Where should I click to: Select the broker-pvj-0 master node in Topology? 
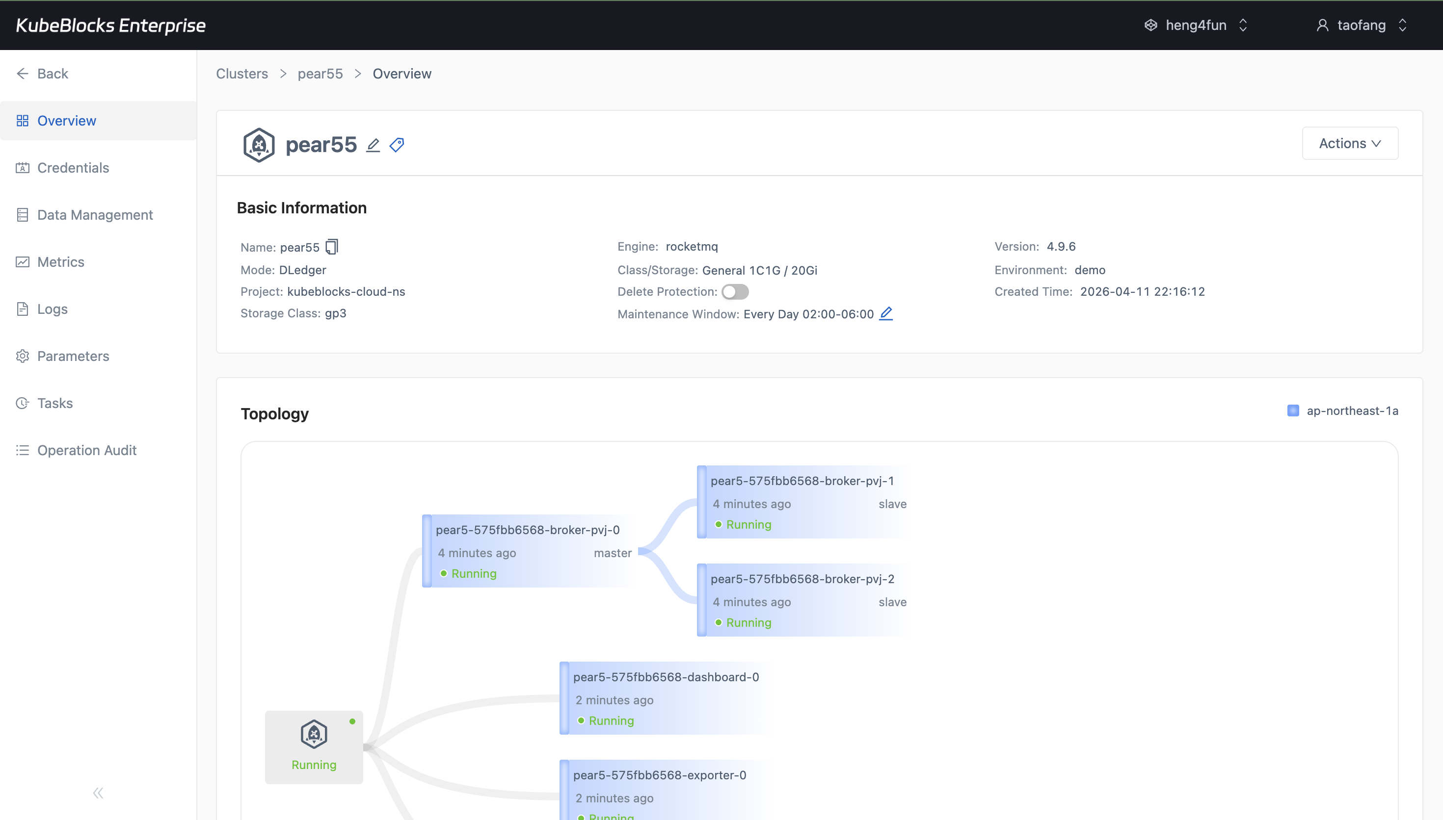coord(529,552)
